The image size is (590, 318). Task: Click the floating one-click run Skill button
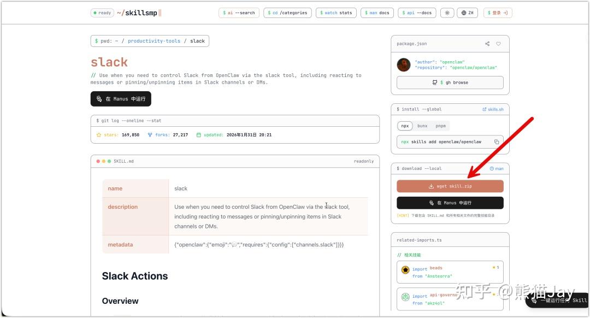[x=558, y=301]
